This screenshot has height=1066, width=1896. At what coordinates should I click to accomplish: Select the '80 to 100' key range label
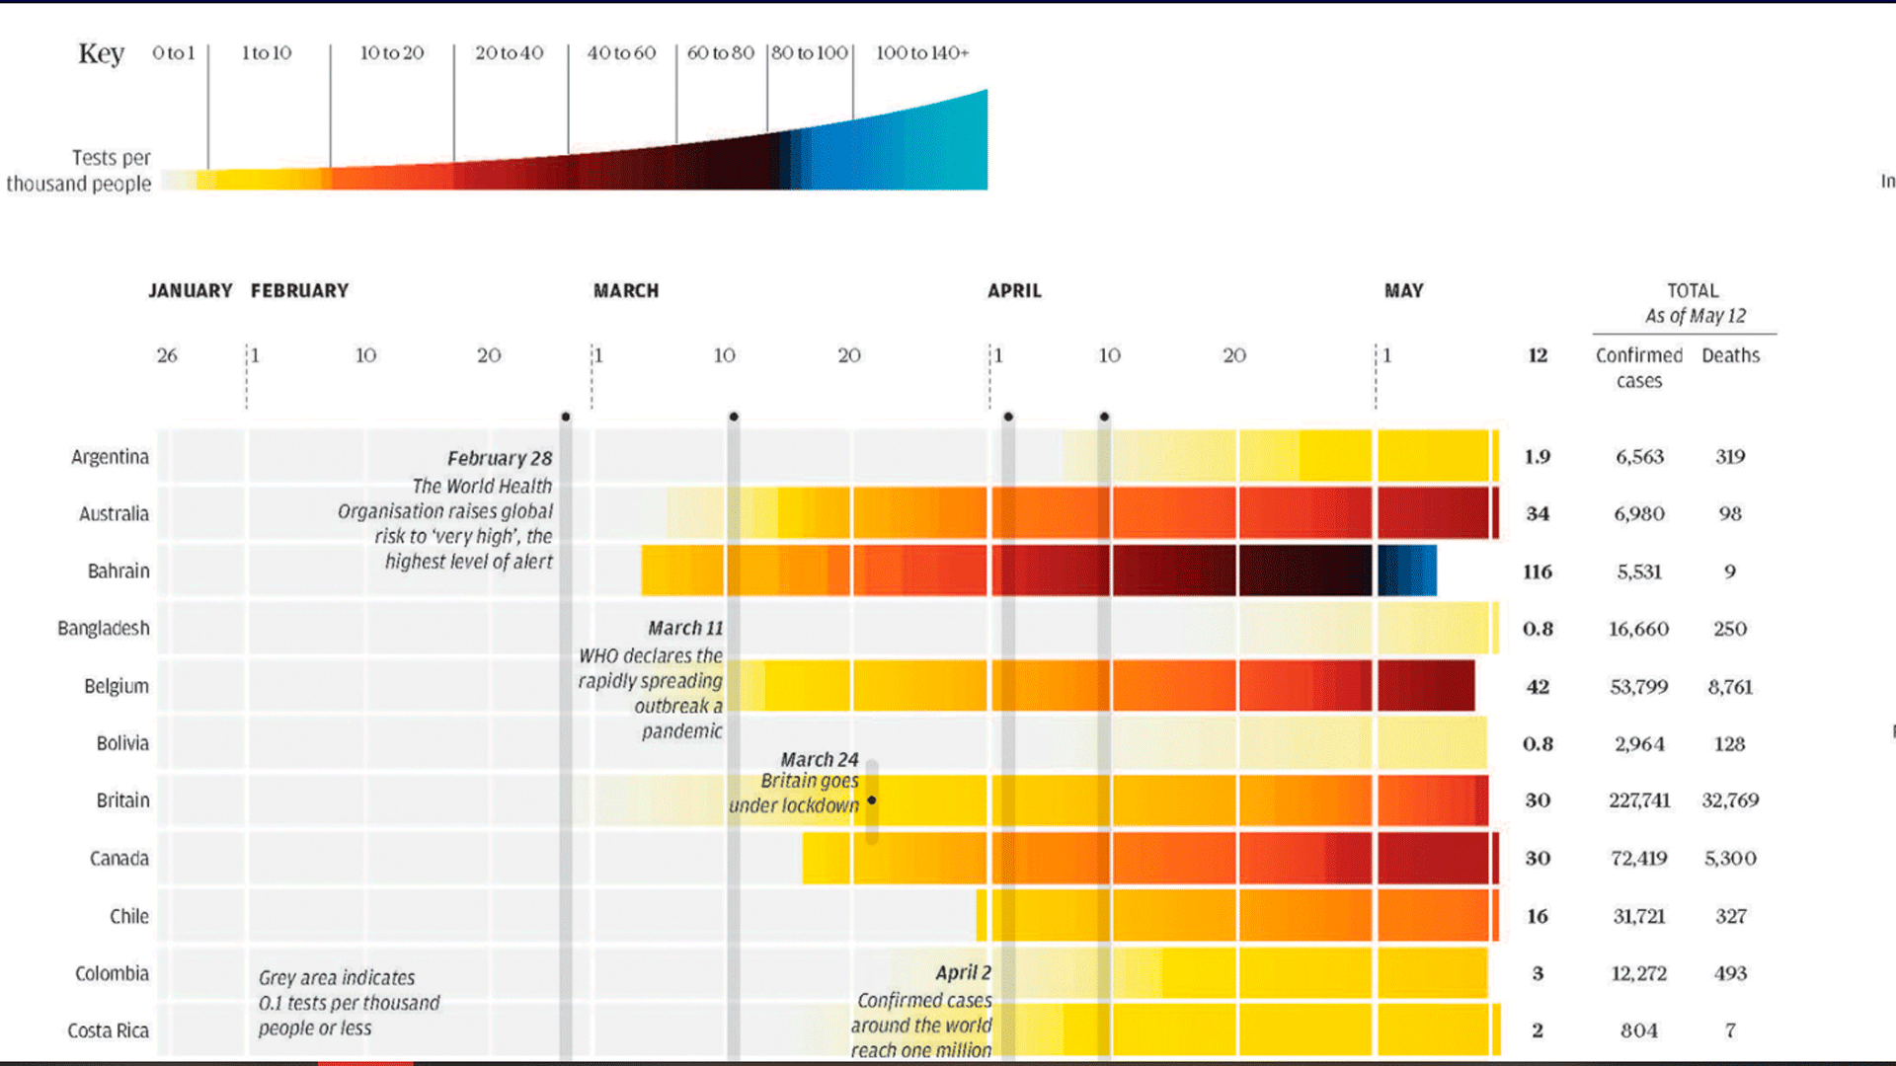[x=810, y=53]
